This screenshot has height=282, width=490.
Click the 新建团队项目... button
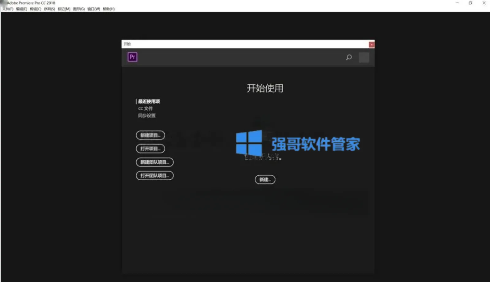coord(155,162)
